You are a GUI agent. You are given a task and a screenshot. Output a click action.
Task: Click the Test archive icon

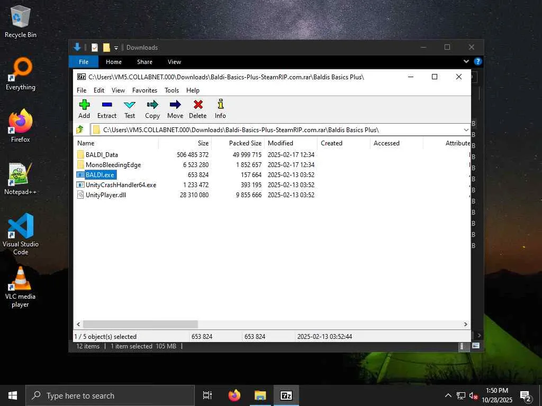(x=130, y=105)
